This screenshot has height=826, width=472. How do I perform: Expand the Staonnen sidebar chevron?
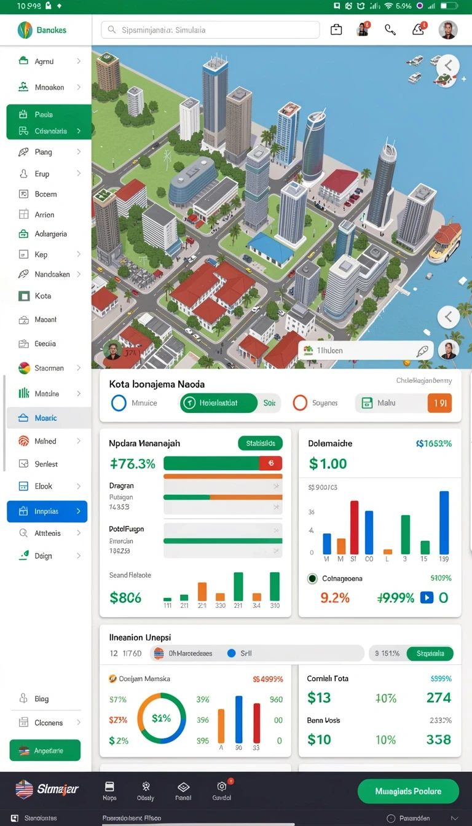tap(79, 368)
